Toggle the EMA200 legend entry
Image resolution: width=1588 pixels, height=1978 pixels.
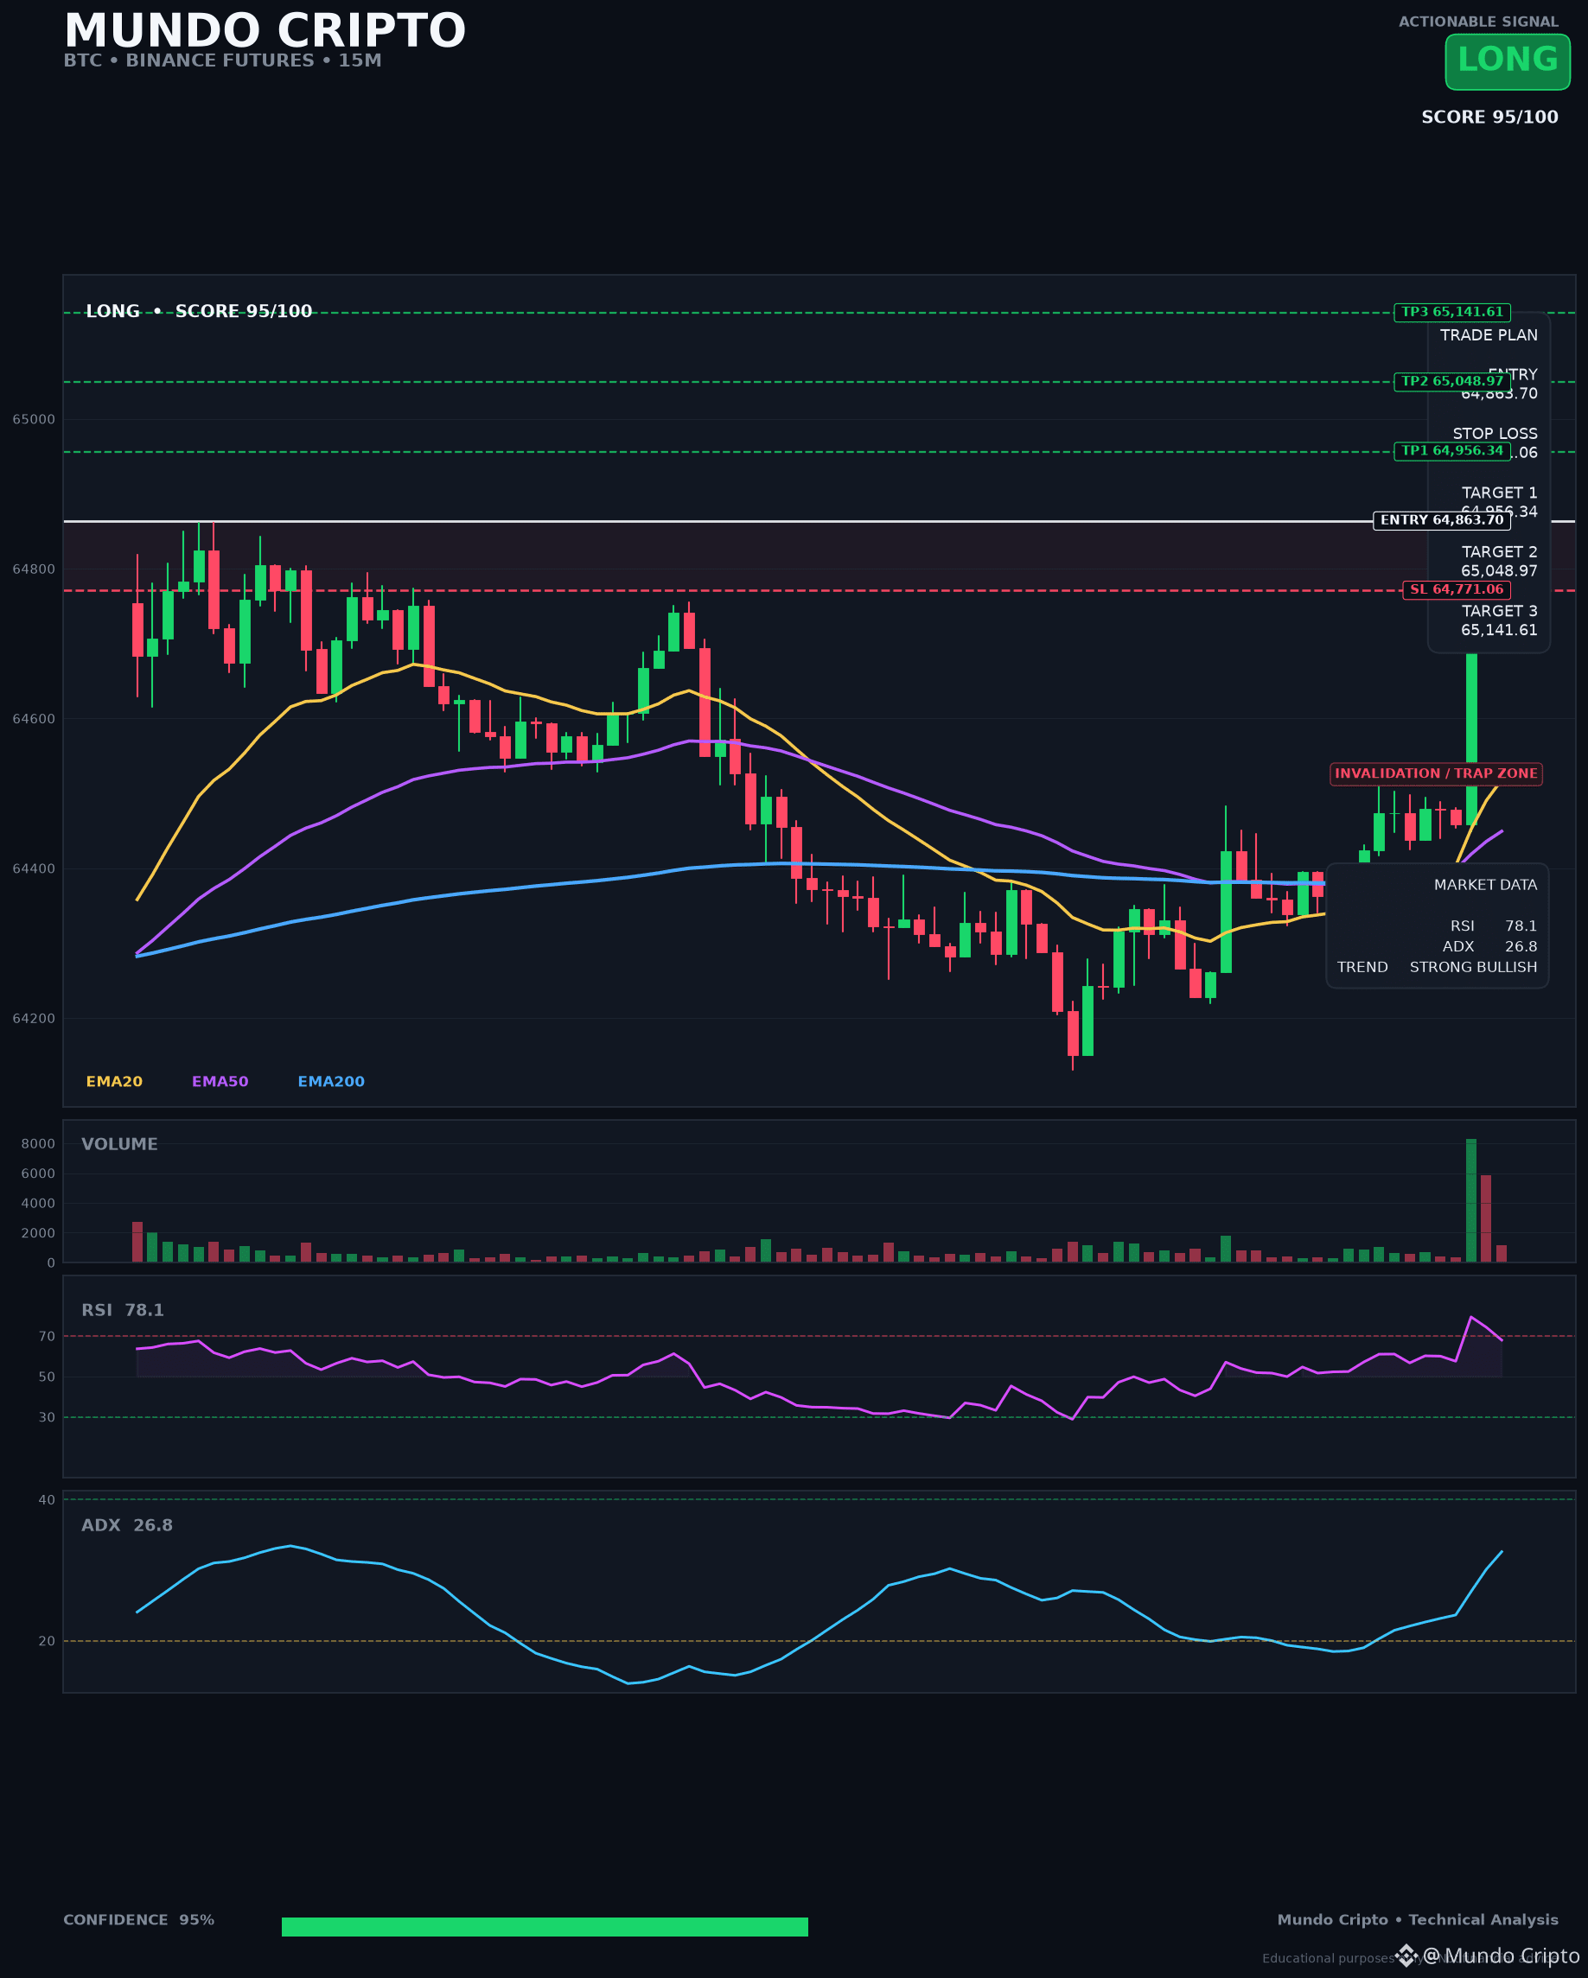click(x=330, y=1082)
